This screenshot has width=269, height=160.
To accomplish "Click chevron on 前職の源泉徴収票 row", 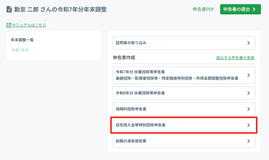I will click(249, 141).
